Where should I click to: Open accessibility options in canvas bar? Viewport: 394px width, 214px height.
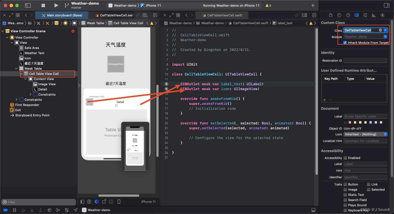[89, 202]
